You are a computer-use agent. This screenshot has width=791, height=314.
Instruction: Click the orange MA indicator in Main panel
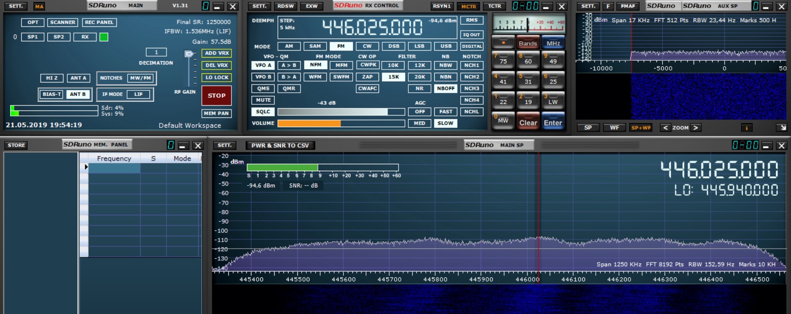point(39,6)
